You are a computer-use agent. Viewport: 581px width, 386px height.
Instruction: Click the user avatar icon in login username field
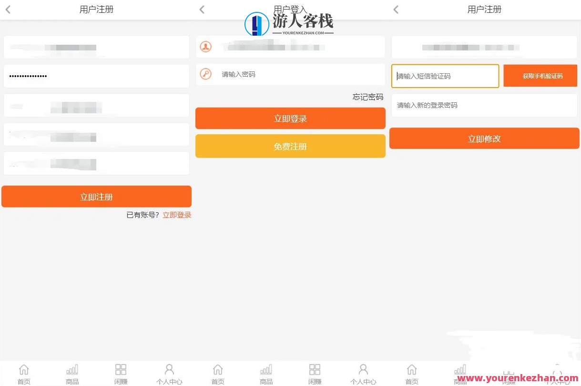point(205,47)
